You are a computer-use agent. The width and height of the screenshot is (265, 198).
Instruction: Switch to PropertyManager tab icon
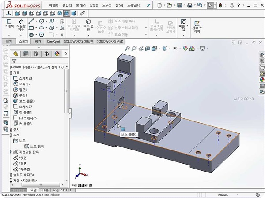tap(26, 54)
